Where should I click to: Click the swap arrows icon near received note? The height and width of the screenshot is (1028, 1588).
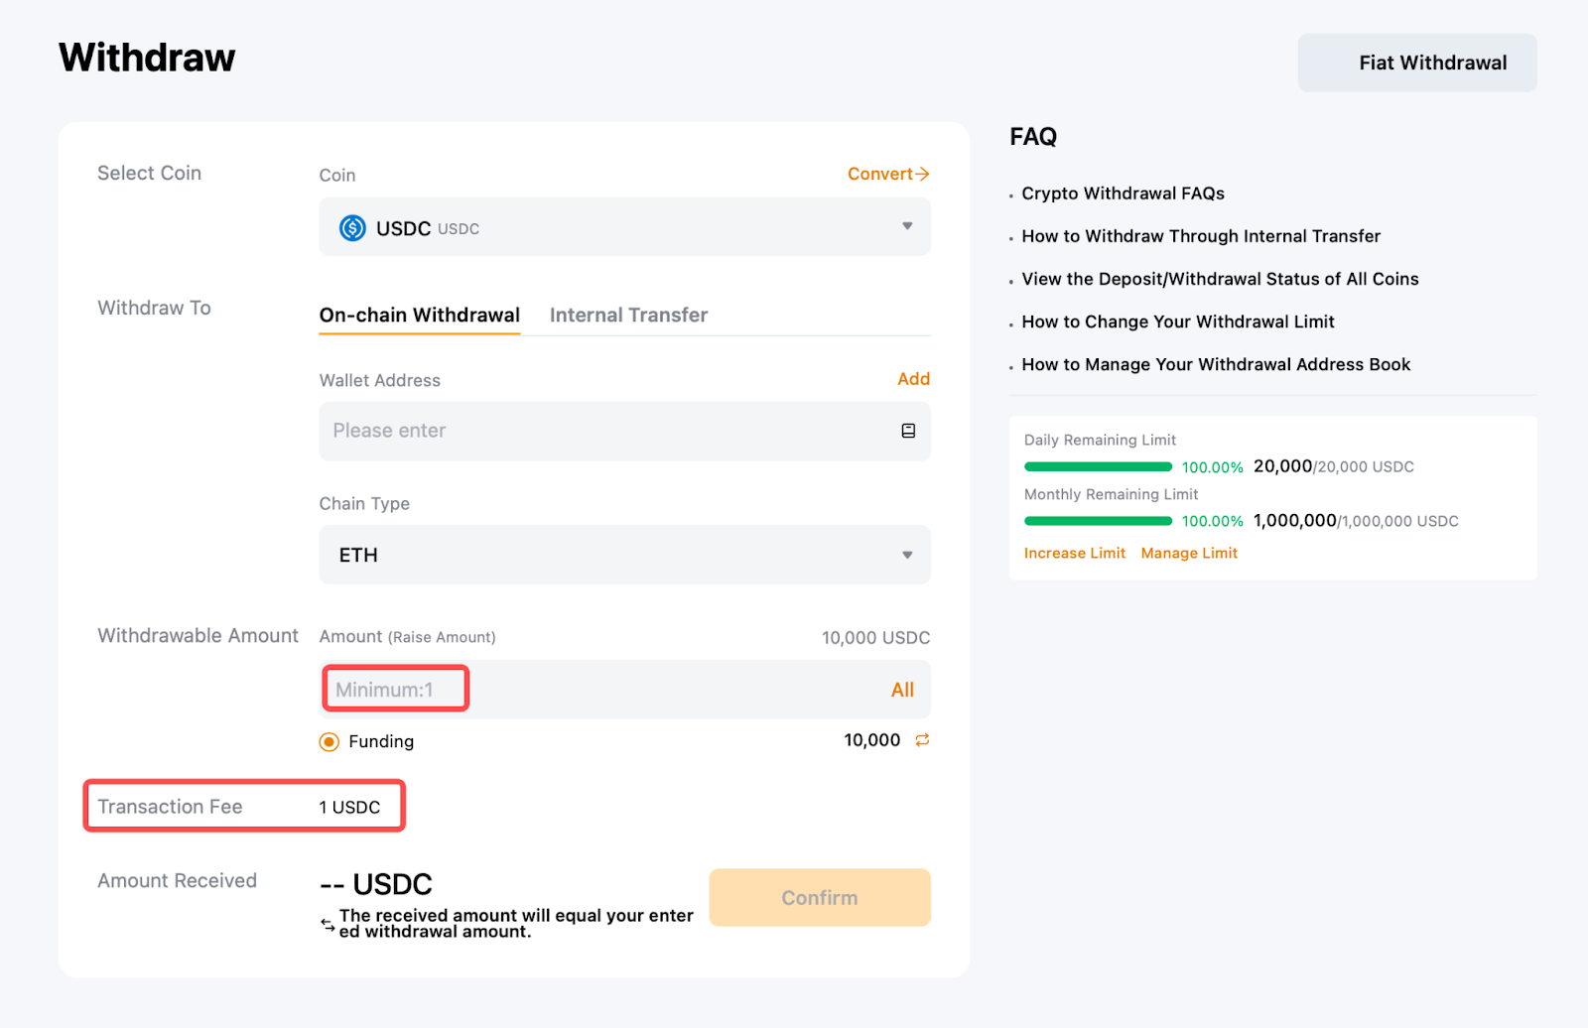click(328, 924)
